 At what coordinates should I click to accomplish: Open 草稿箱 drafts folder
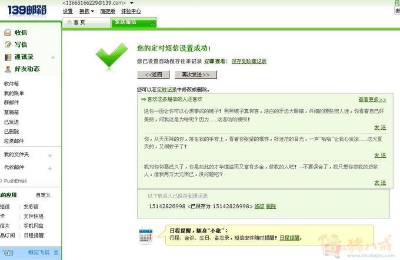[11, 112]
